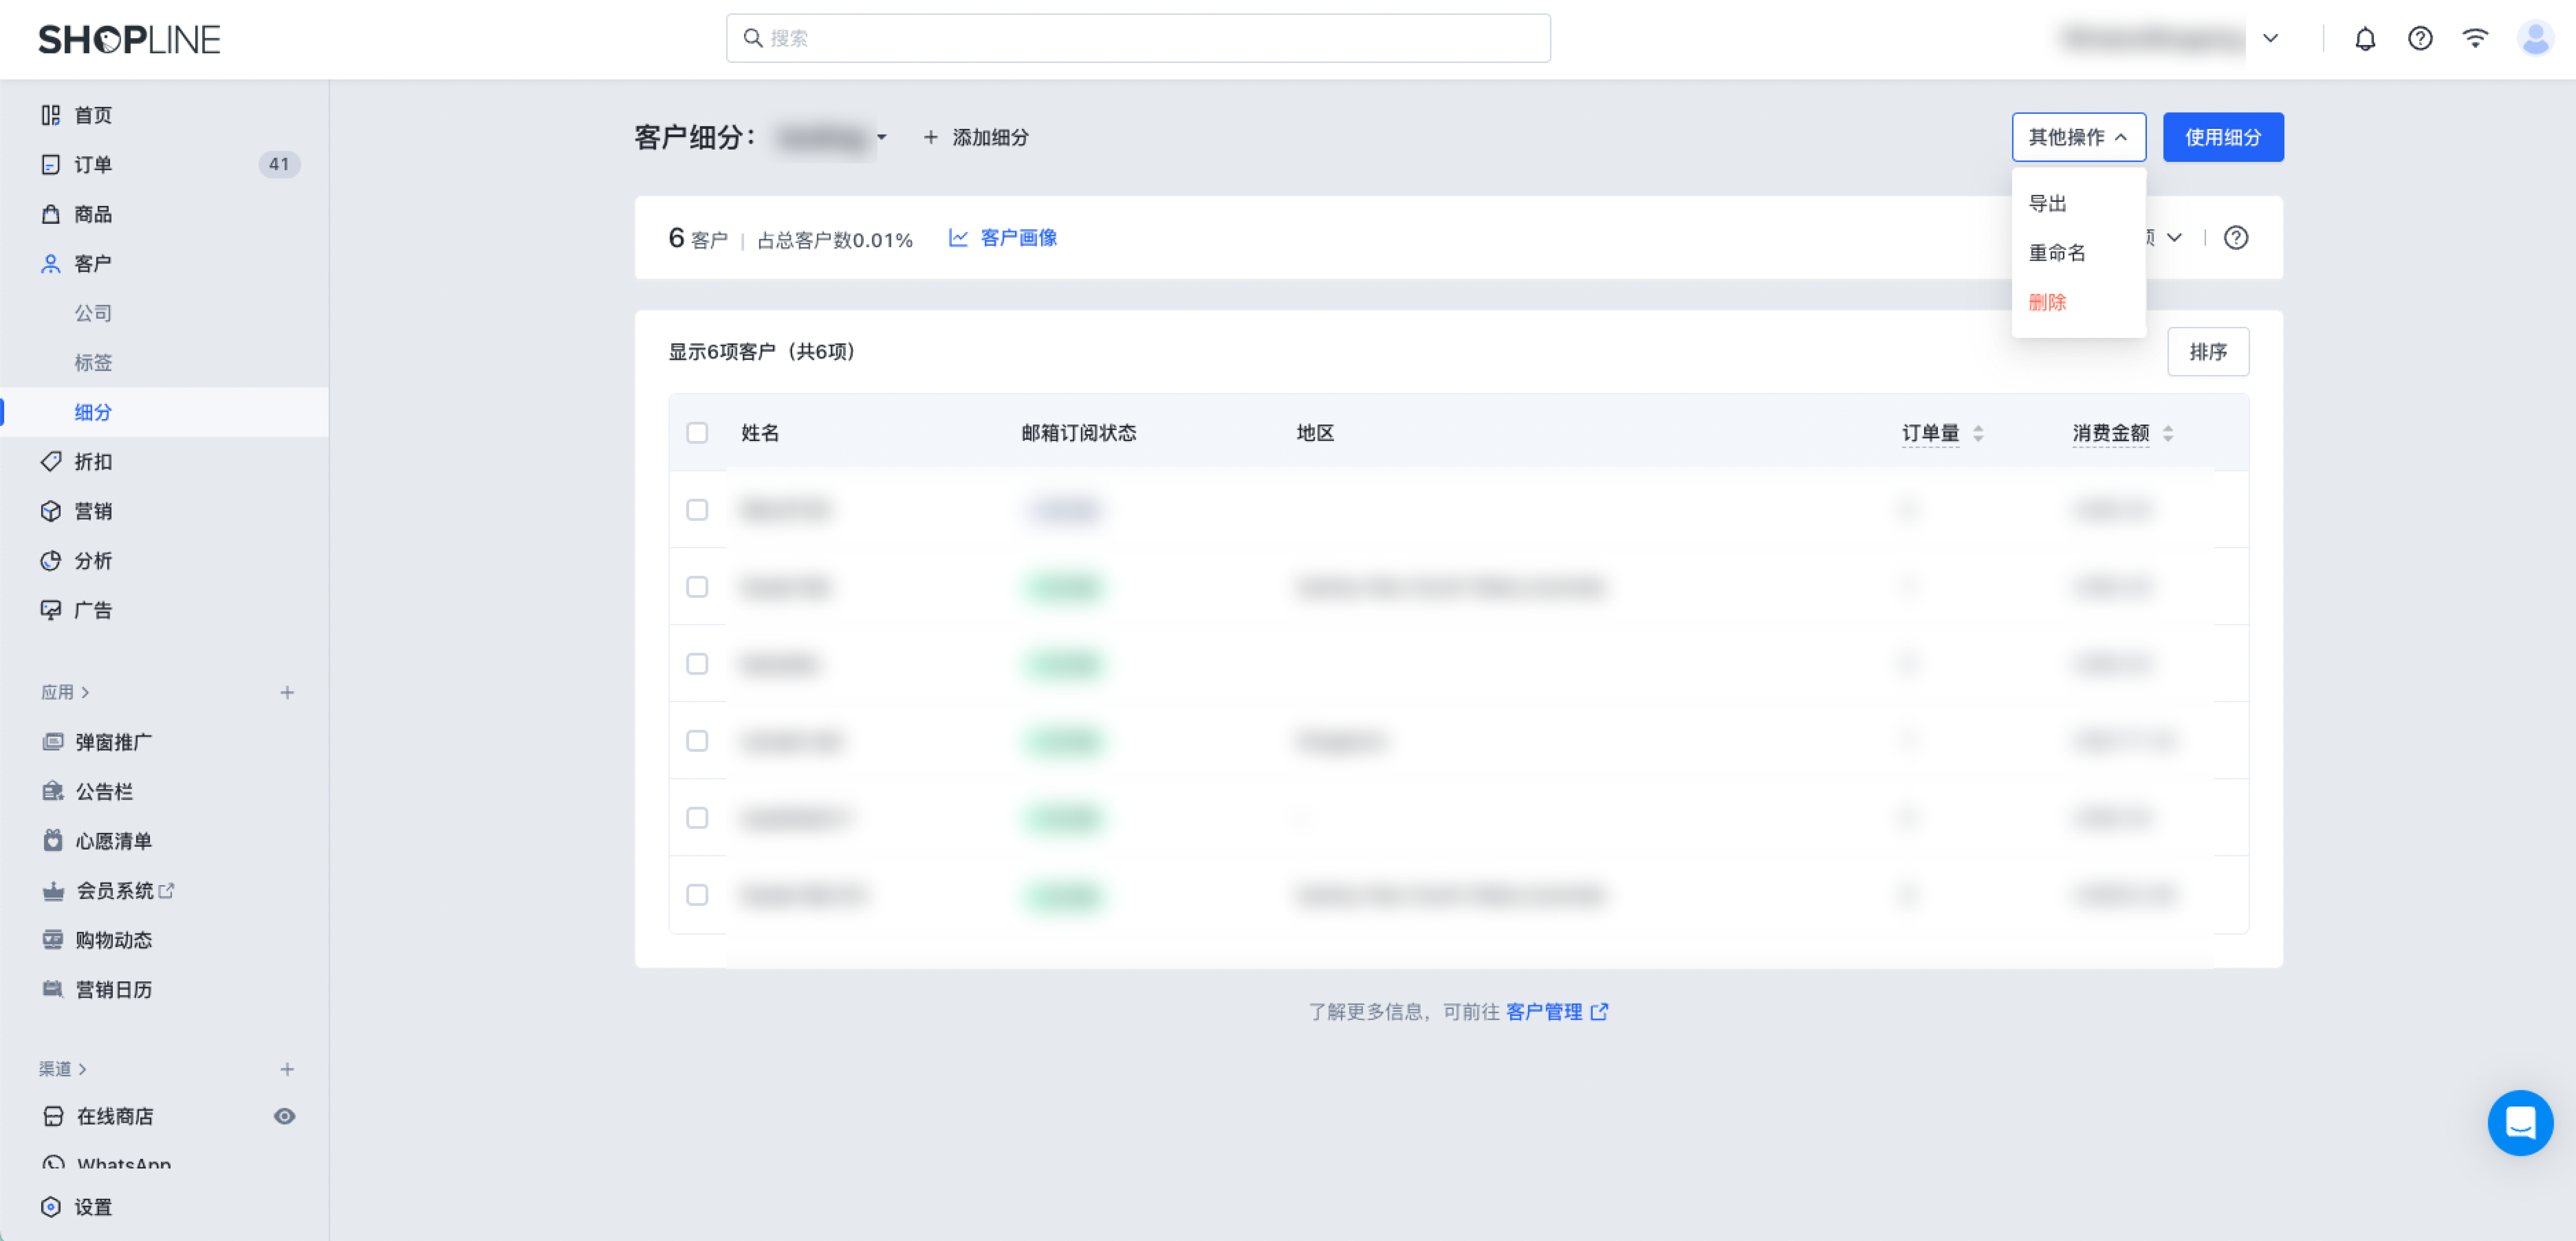
Task: Click the 姓名 column header
Action: [x=760, y=433]
